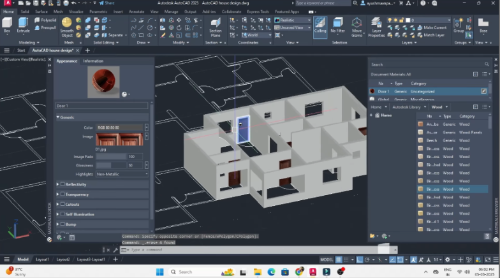Expand the Modify panel flyout

[x=180, y=42]
